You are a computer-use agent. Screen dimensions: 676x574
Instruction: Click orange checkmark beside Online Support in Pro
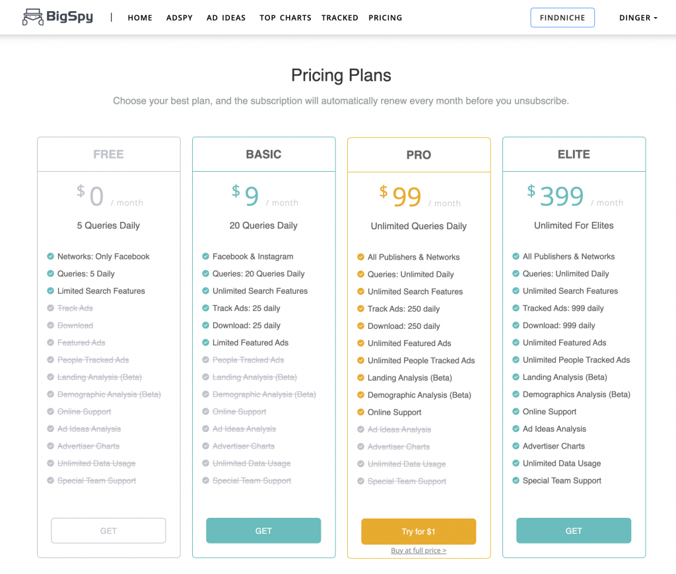[x=360, y=412]
